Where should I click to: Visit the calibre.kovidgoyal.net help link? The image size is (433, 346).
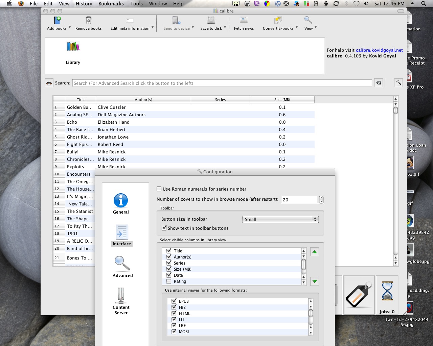click(379, 50)
